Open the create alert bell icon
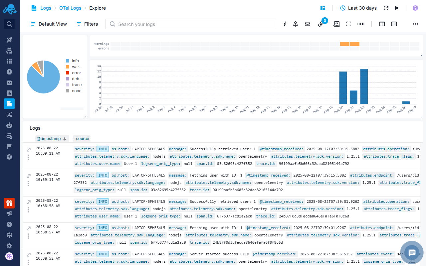Image resolution: width=426 pixels, height=266 pixels. [x=296, y=24]
